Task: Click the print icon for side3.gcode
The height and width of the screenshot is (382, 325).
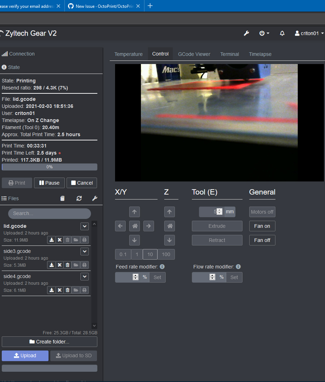Action: click(84, 265)
